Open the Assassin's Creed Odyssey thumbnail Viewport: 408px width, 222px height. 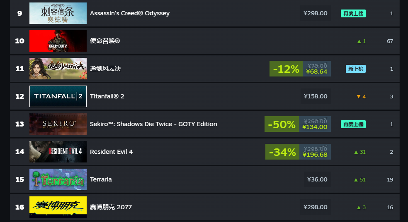[58, 13]
